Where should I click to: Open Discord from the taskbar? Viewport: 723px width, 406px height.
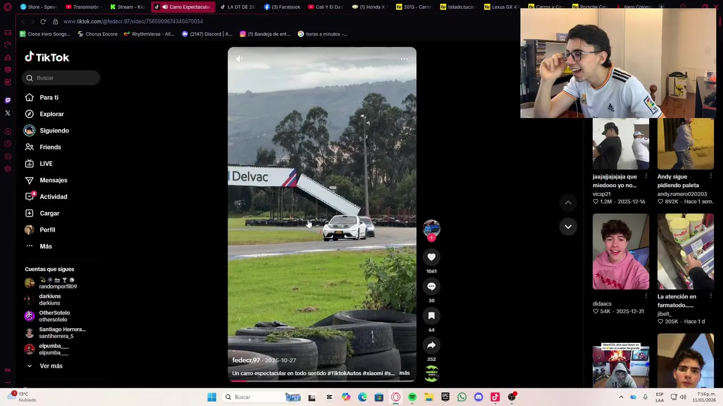(x=478, y=397)
